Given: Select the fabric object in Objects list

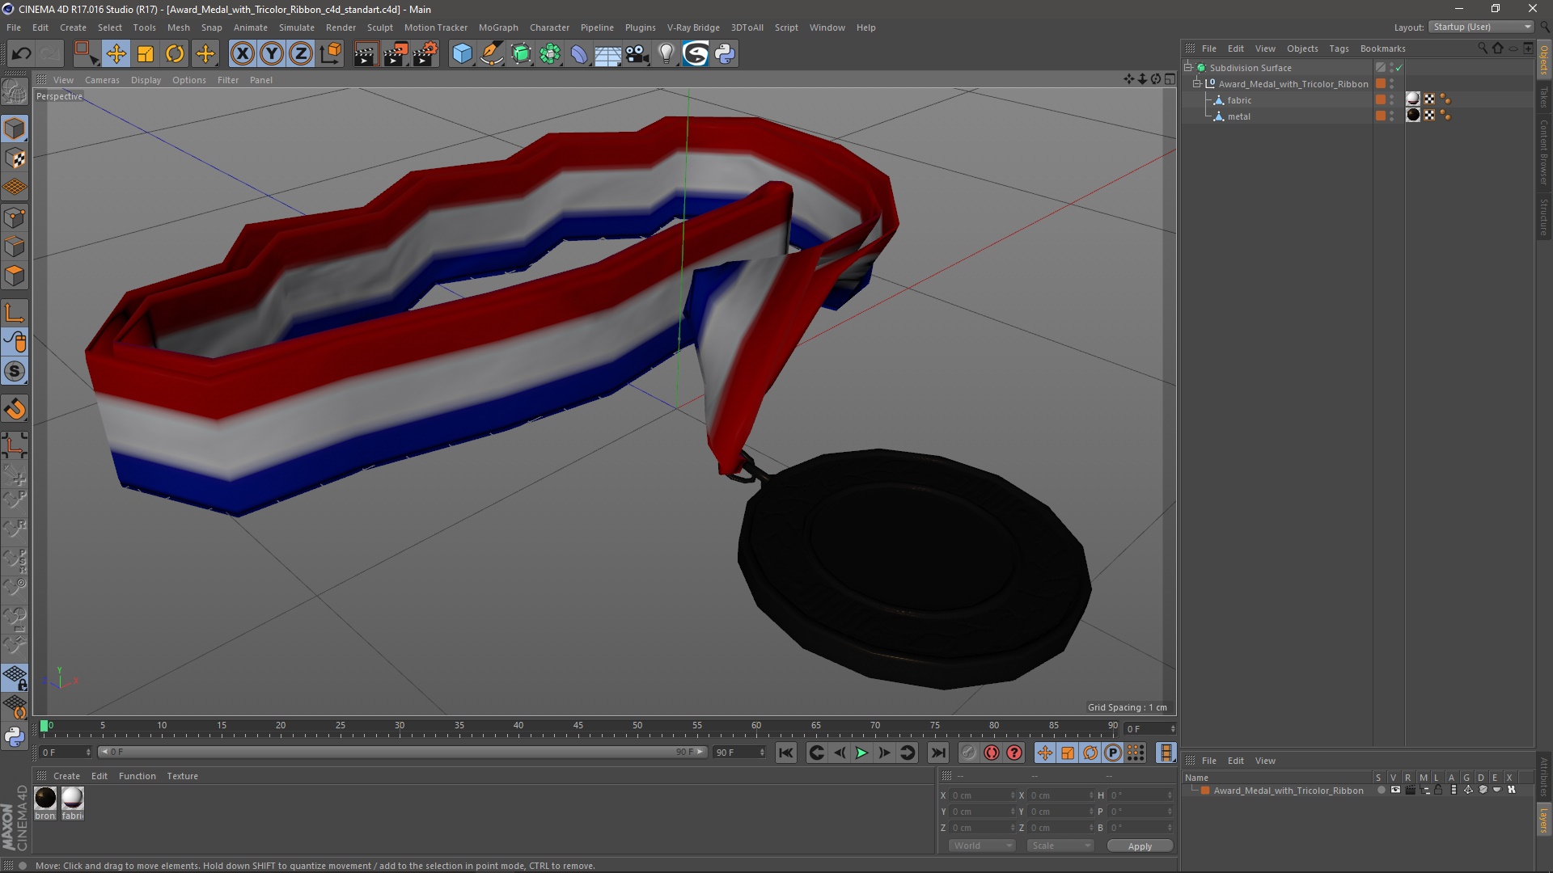Looking at the screenshot, I should (1238, 100).
